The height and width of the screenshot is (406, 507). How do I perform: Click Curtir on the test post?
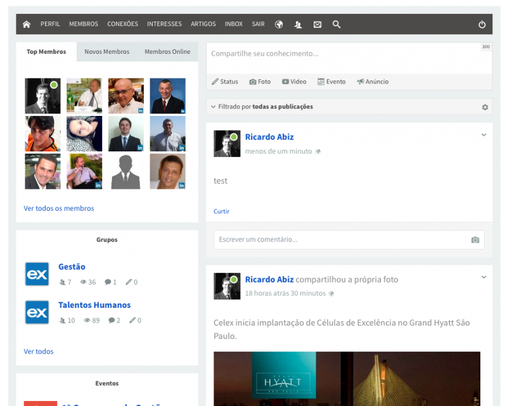pos(221,212)
